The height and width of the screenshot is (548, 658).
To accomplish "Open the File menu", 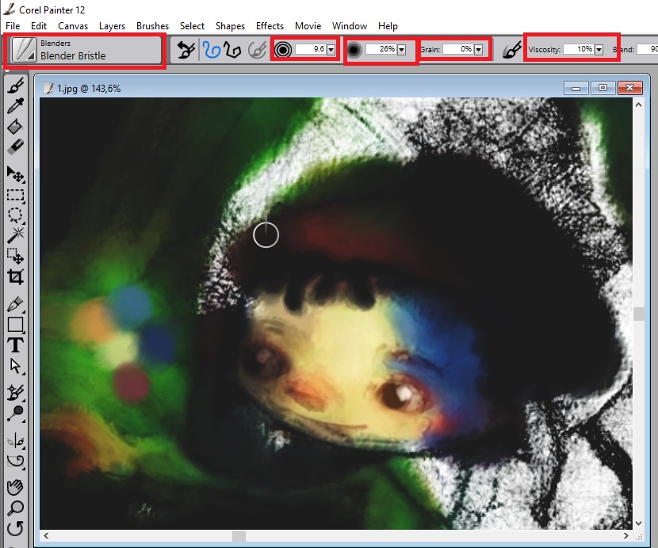I will coord(13,26).
